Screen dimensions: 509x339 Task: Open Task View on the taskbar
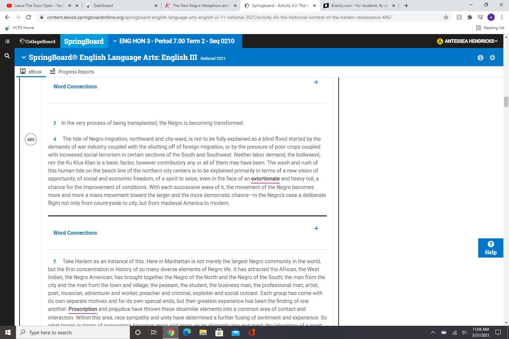pos(154,332)
